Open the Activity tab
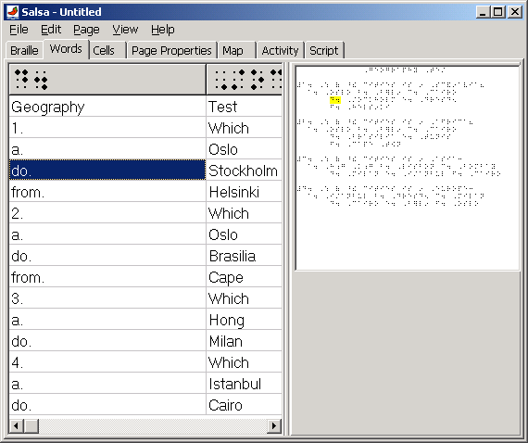528x443 pixels. click(280, 51)
